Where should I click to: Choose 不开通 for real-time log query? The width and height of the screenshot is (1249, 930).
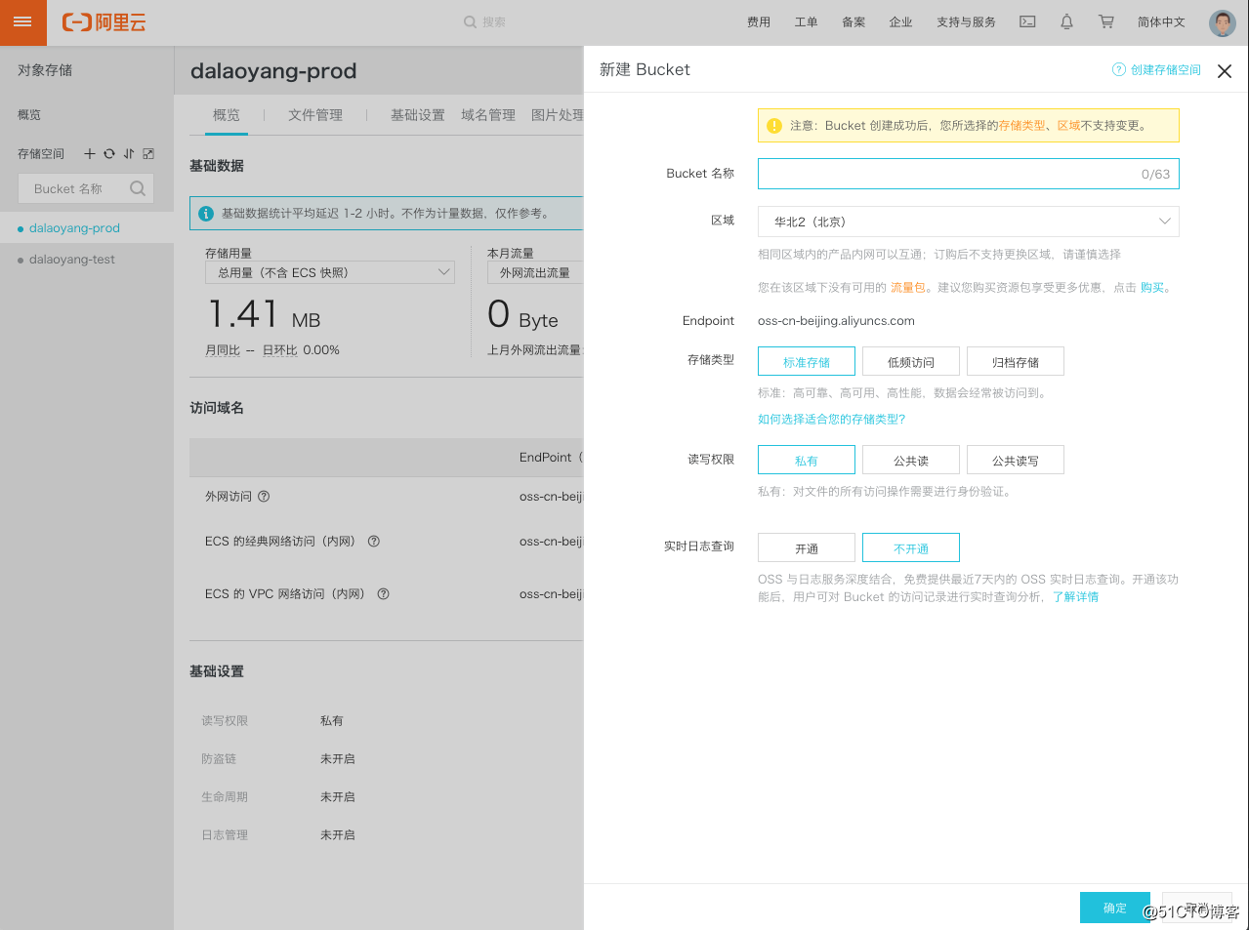pyautogui.click(x=911, y=547)
